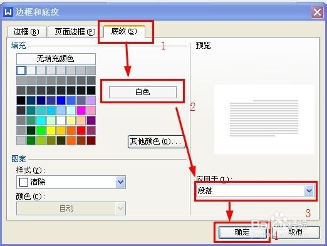Choose the magenta fill swatch
This screenshot has width=327, height=246.
click(x=81, y=111)
